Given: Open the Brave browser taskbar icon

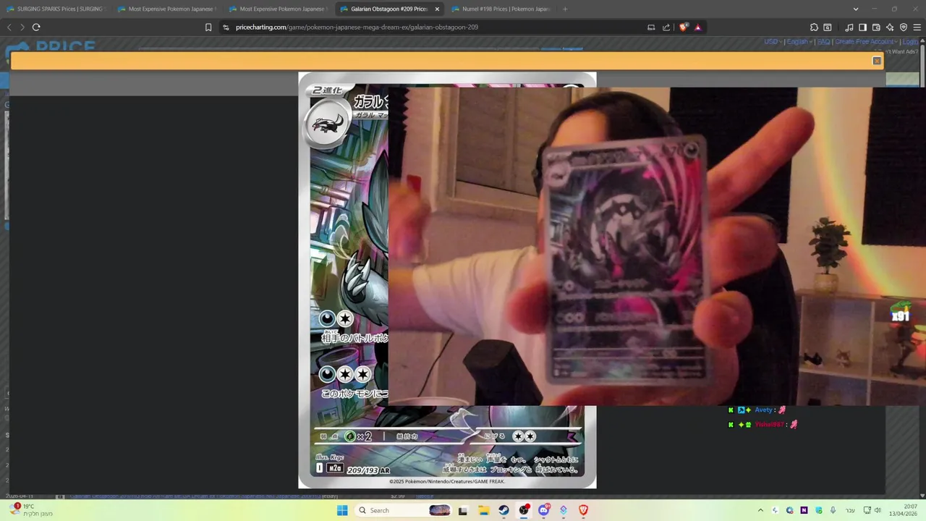Looking at the screenshot, I should point(583,510).
